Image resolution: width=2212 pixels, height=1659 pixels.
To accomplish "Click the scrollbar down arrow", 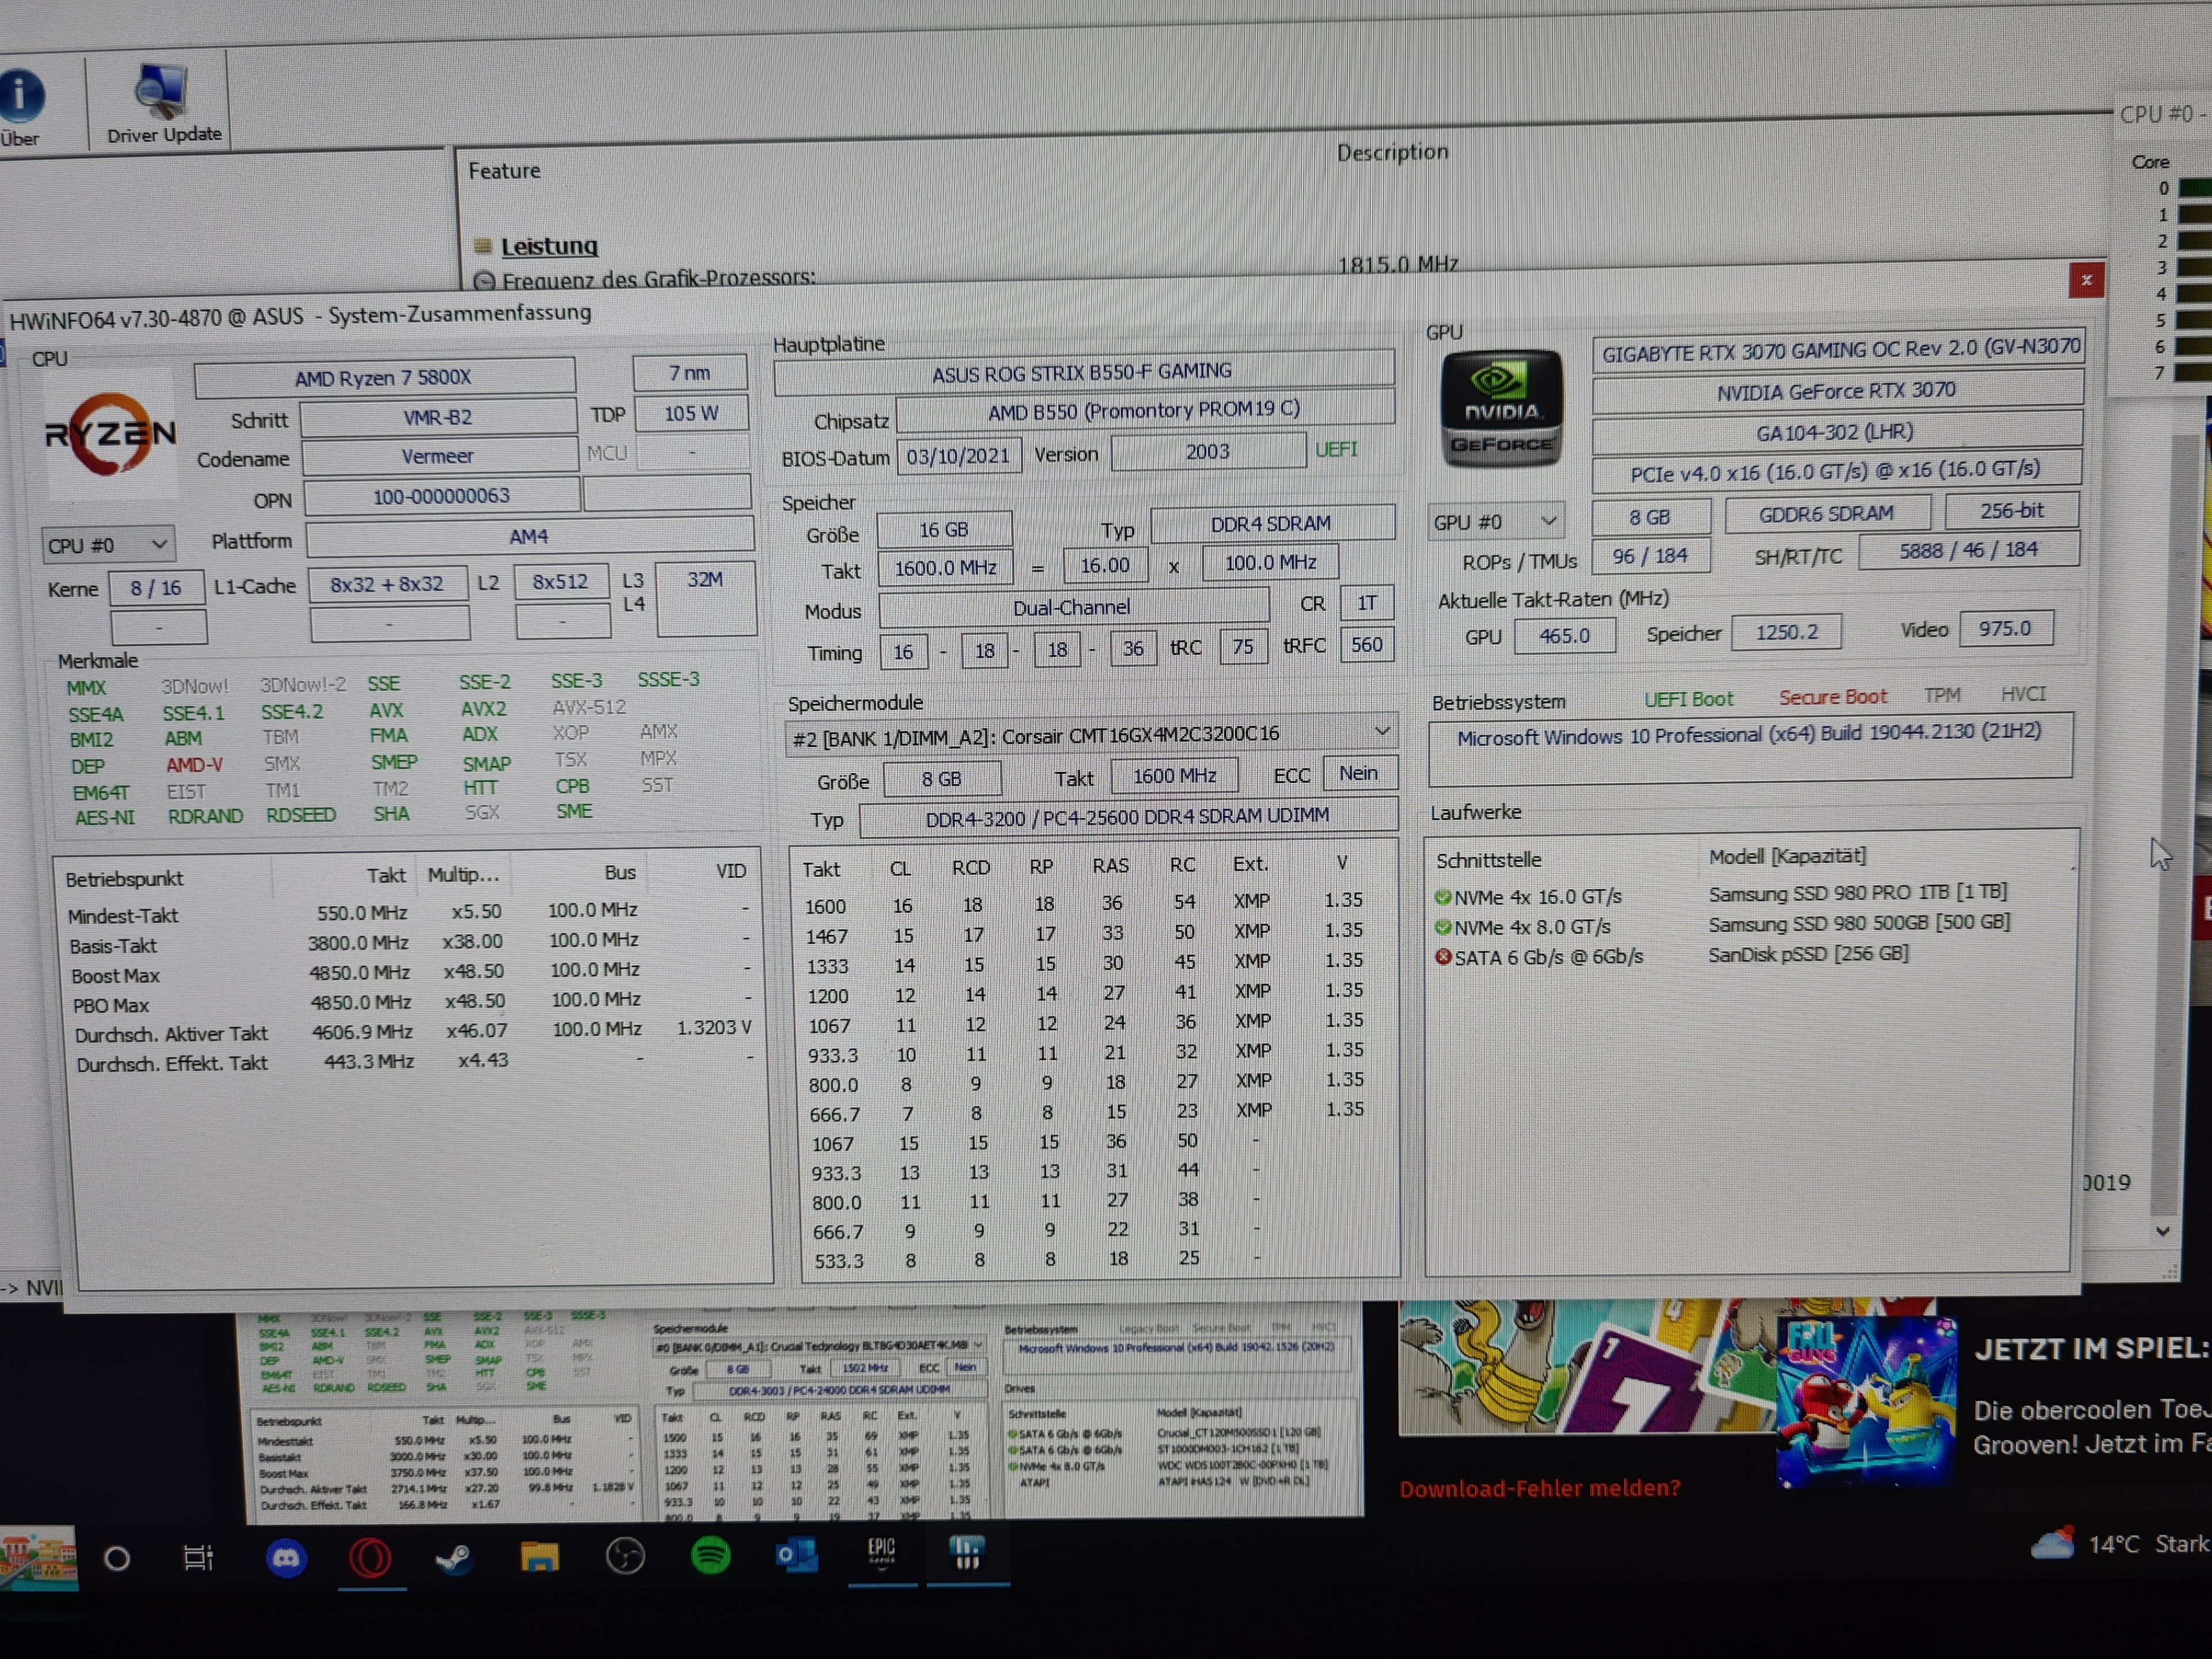I will click(x=2163, y=1231).
